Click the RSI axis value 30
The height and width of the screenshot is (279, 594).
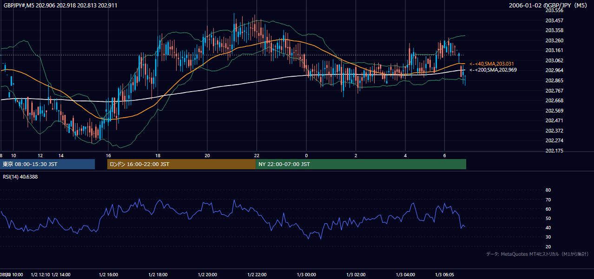[548, 237]
